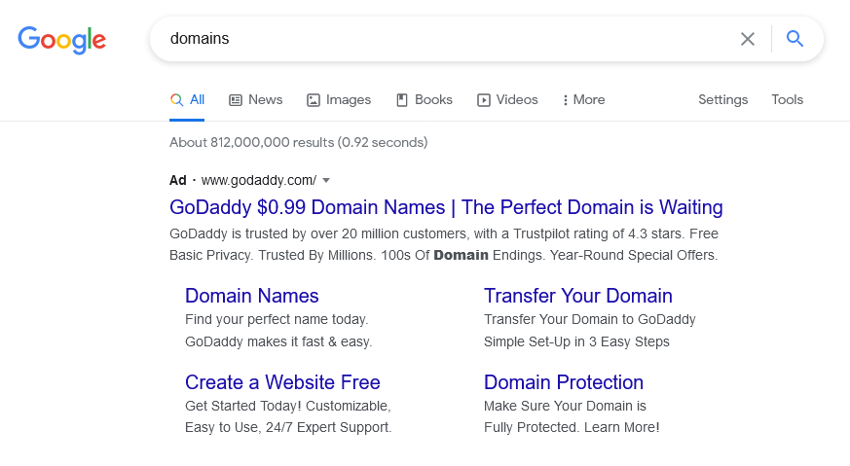Click the blue magnifier search button
This screenshot has height=466, width=850.
795,39
